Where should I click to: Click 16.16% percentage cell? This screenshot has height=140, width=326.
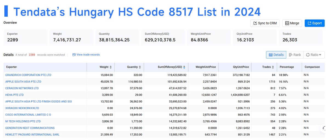tap(284, 82)
